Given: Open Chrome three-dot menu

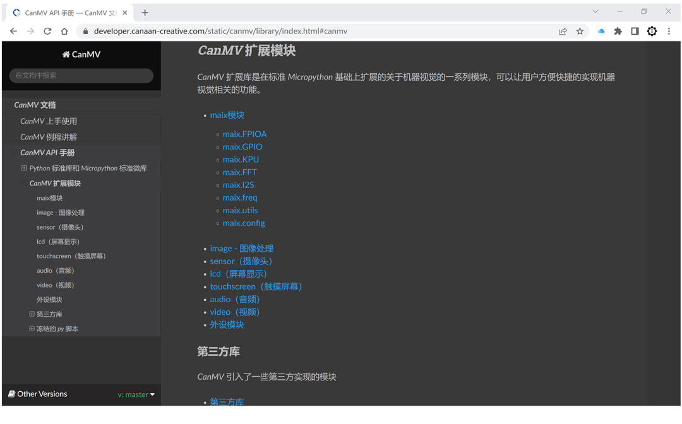Looking at the screenshot, I should (669, 32).
